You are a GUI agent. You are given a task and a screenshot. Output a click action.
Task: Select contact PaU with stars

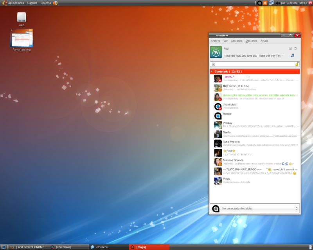pos(255,153)
